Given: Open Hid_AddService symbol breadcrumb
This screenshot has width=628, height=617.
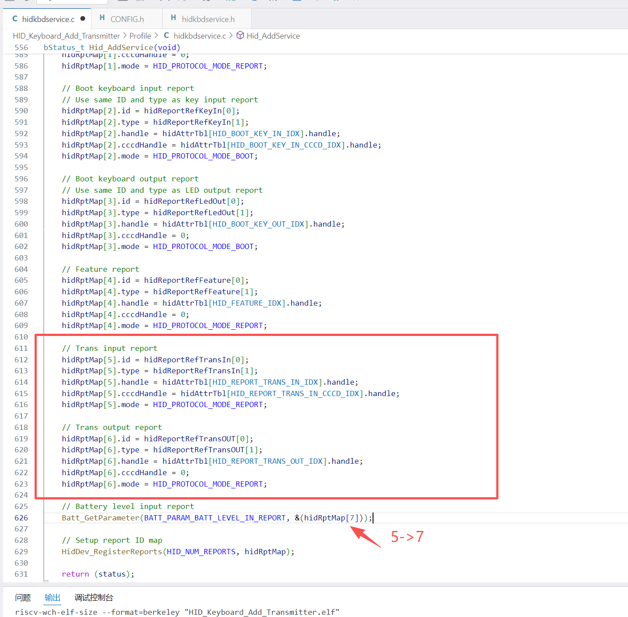Looking at the screenshot, I should tap(273, 36).
